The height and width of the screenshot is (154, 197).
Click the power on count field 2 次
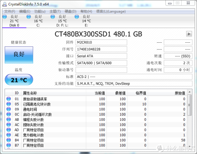coord(178,63)
